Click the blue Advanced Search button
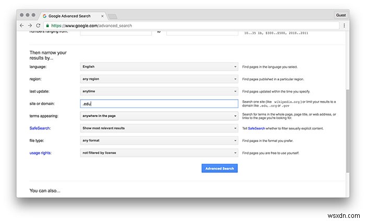The image size is (366, 221). pos(220,168)
